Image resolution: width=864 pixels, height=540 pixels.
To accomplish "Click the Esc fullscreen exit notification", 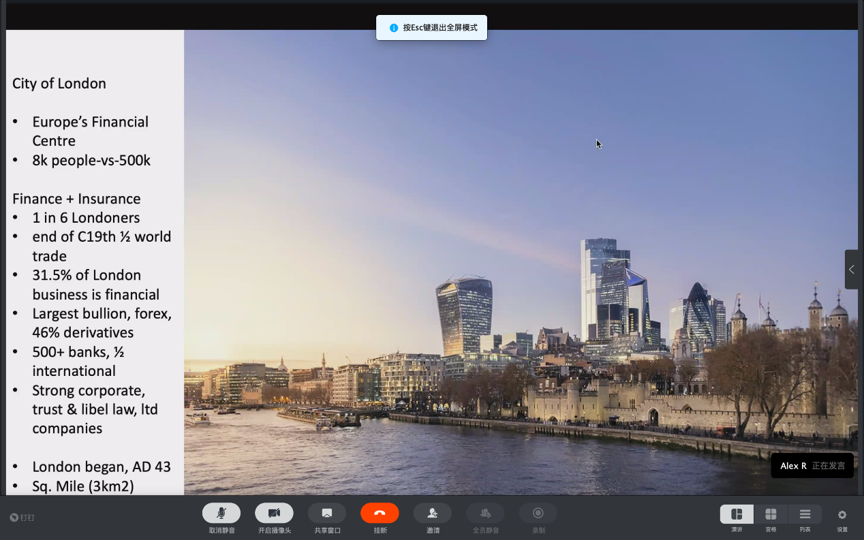I will point(439,28).
